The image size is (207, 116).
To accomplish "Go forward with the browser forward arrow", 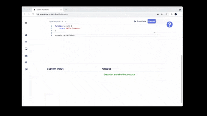I will [x=28, y=14].
